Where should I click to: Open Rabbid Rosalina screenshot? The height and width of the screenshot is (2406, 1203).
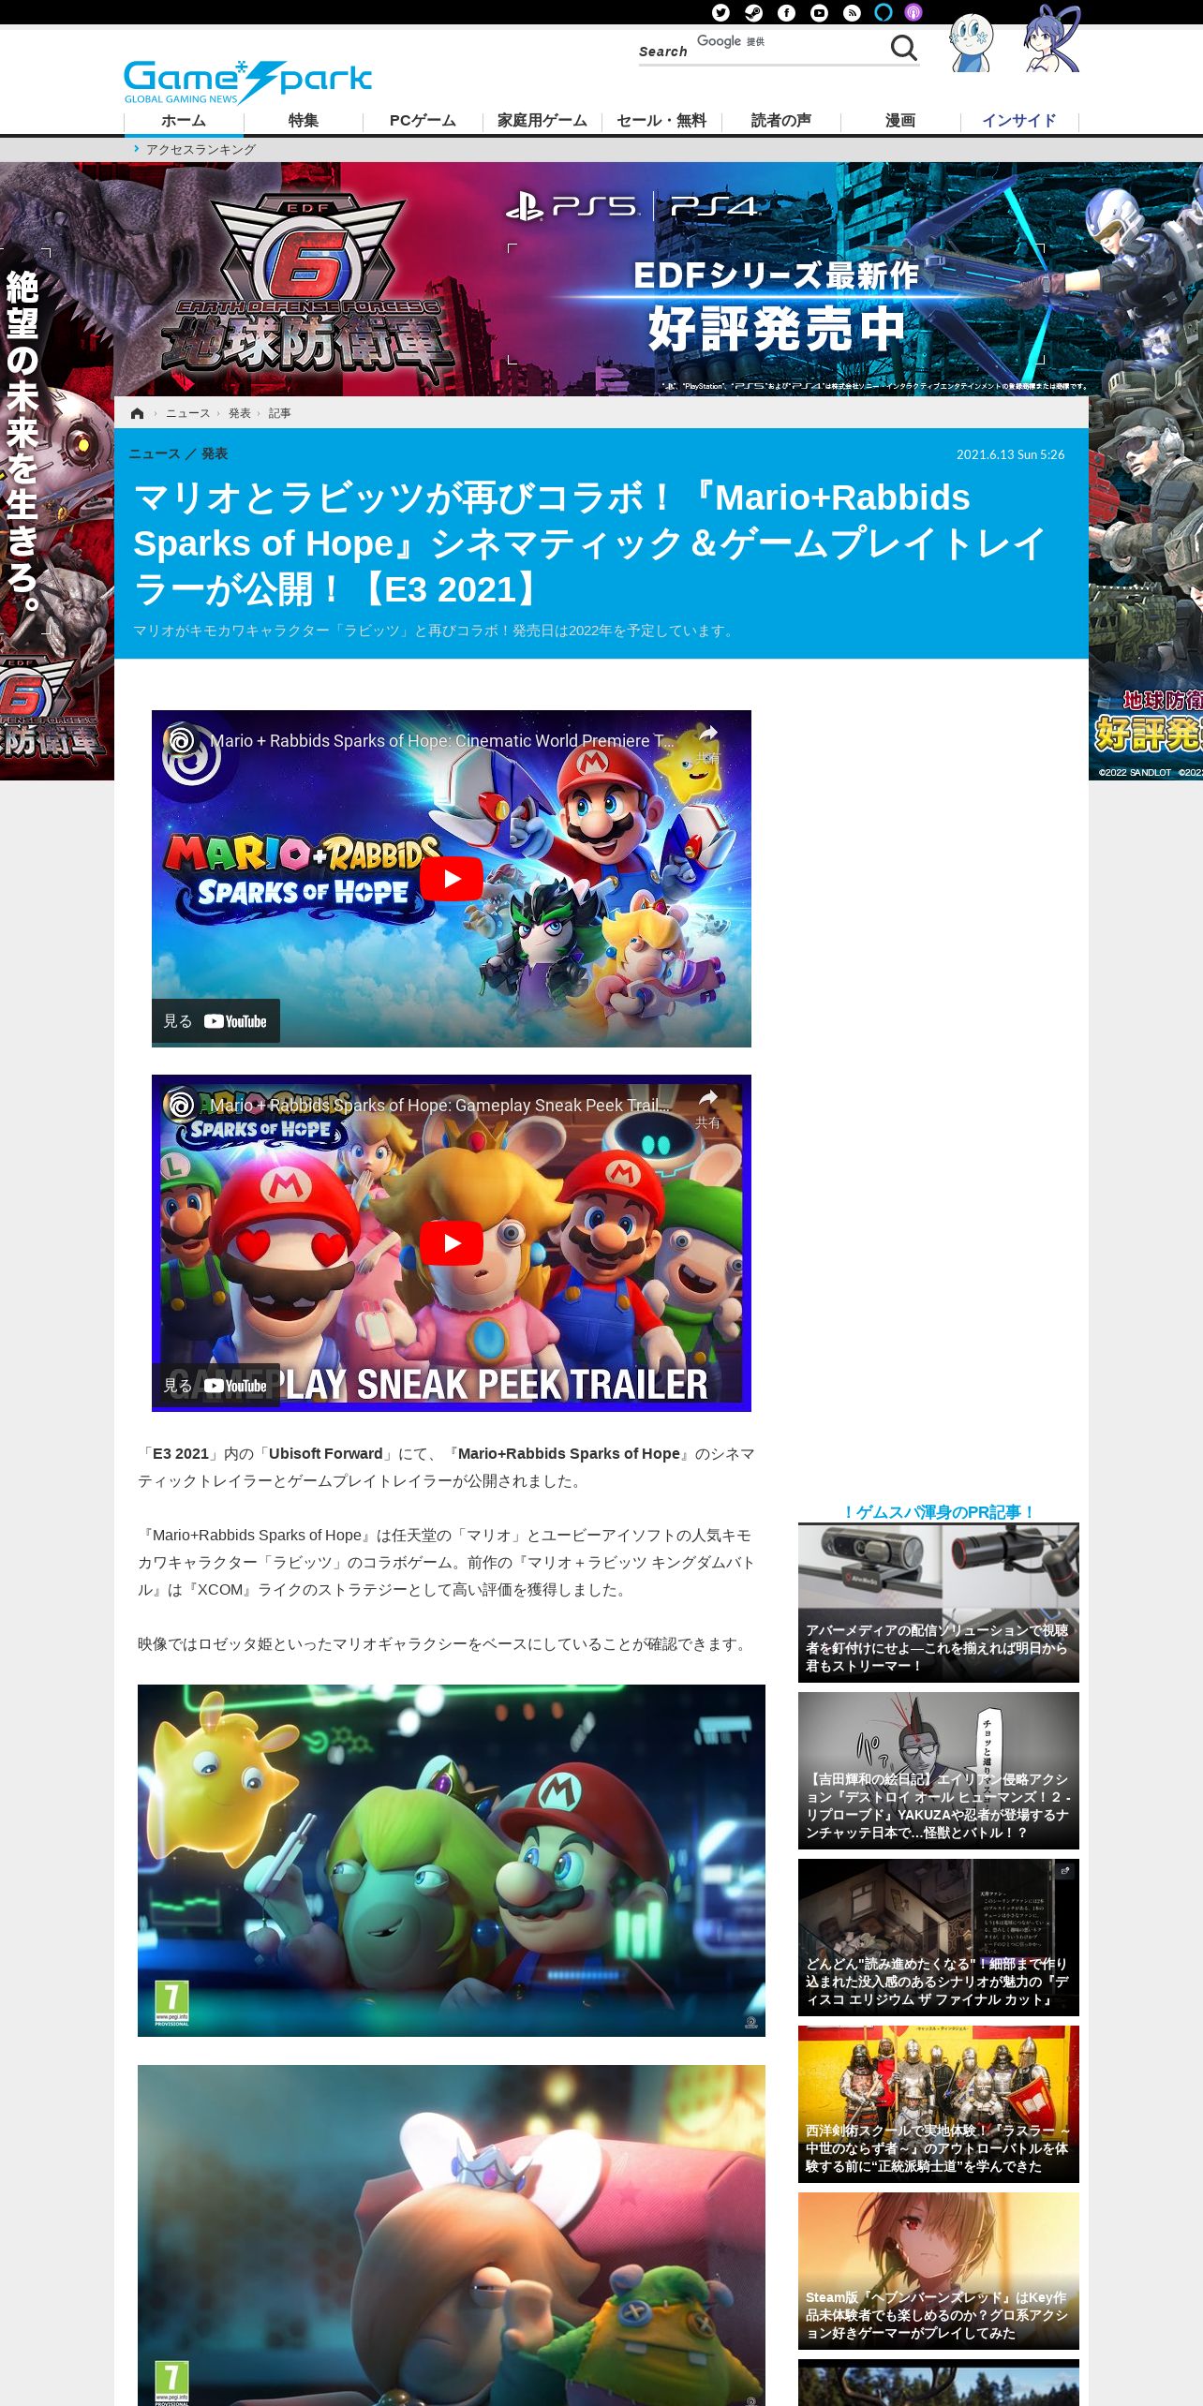(452, 2235)
